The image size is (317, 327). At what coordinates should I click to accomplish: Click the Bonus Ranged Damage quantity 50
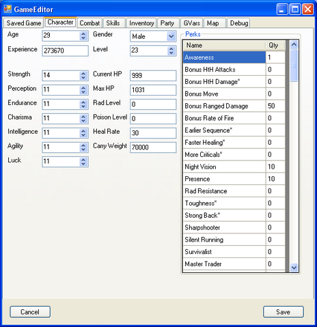point(275,106)
